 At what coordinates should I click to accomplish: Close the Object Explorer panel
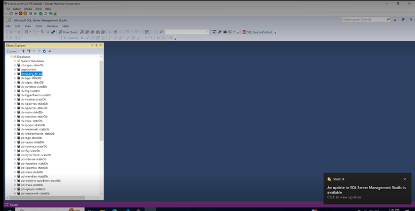(x=100, y=46)
